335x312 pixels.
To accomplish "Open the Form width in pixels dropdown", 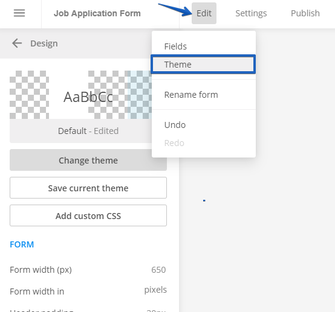I will coord(155,290).
